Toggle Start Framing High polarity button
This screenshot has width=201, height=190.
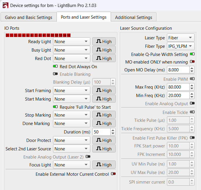pyautogui.click(x=104, y=90)
